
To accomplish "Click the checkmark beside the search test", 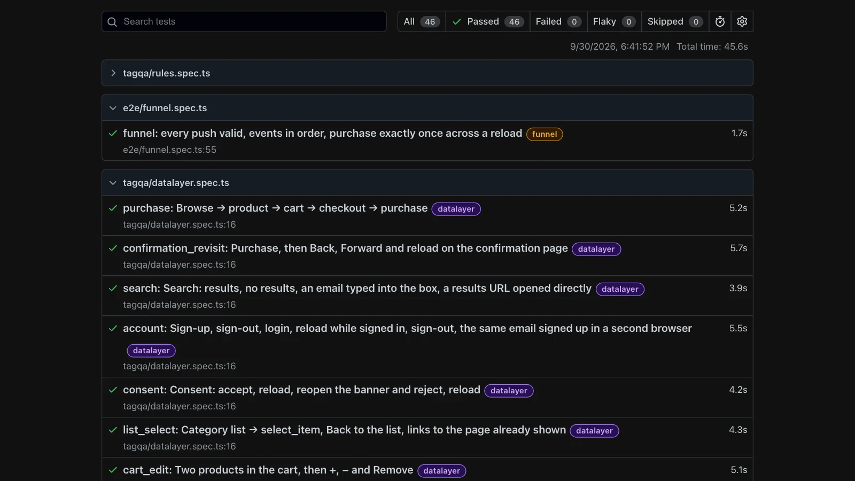I will (x=113, y=288).
